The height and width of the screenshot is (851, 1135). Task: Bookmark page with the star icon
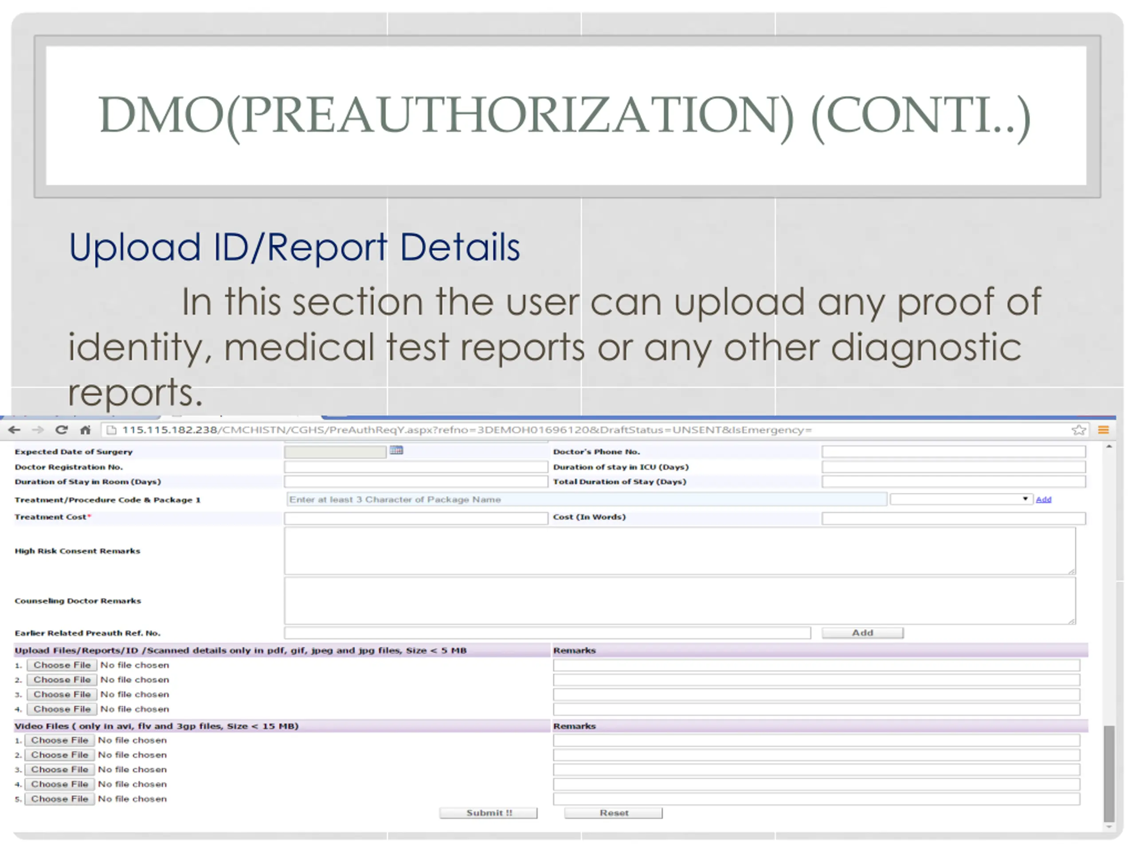point(1078,430)
